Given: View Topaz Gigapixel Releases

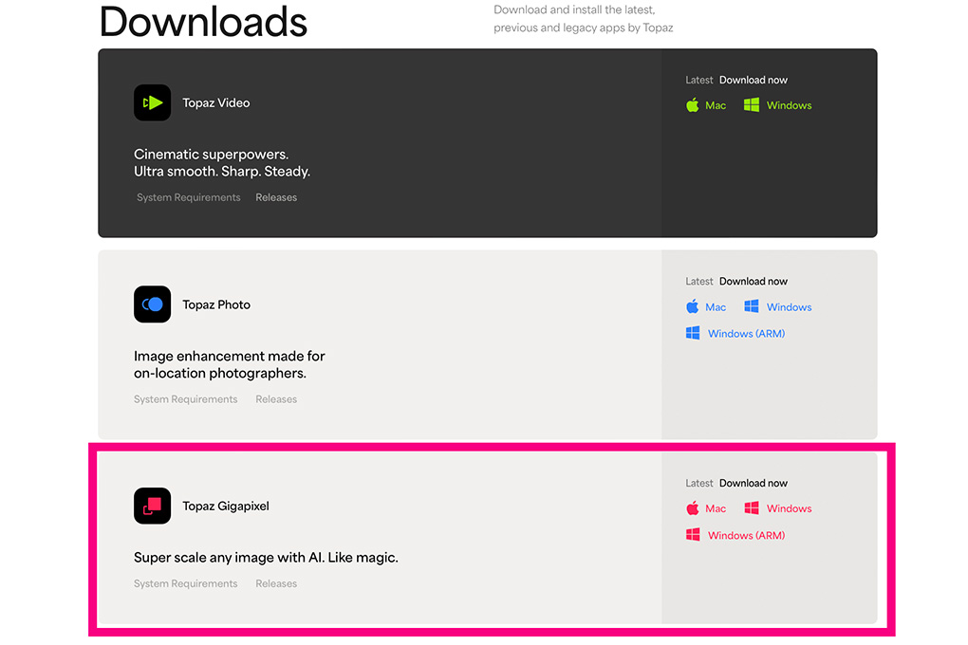Looking at the screenshot, I should pos(276,583).
